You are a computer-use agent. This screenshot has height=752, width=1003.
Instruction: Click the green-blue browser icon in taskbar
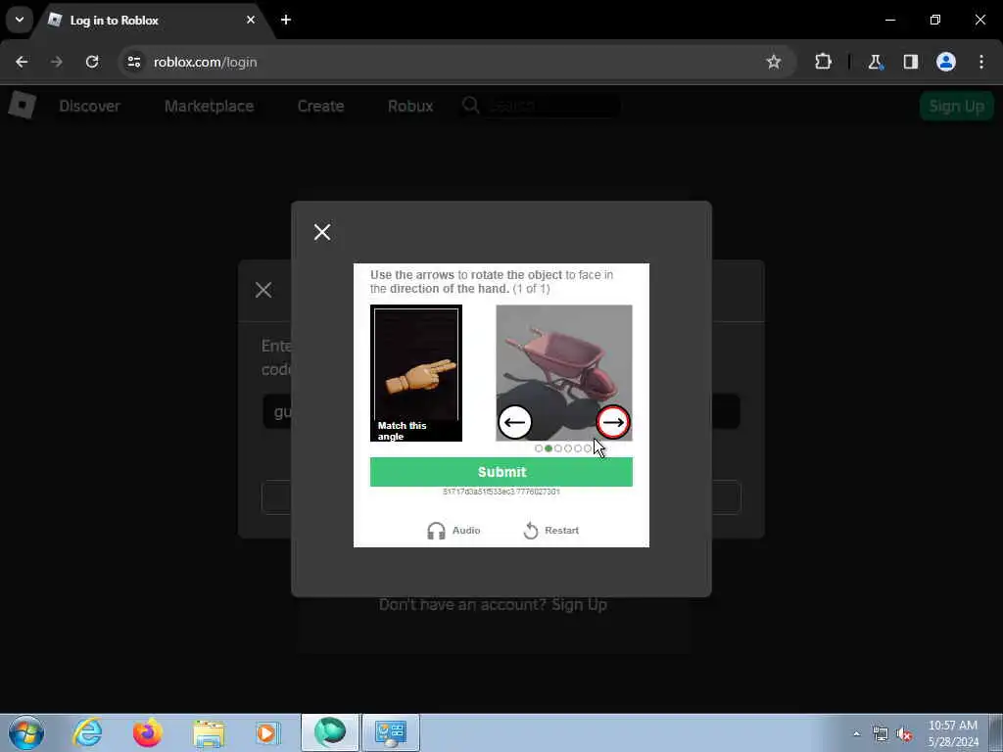point(330,732)
